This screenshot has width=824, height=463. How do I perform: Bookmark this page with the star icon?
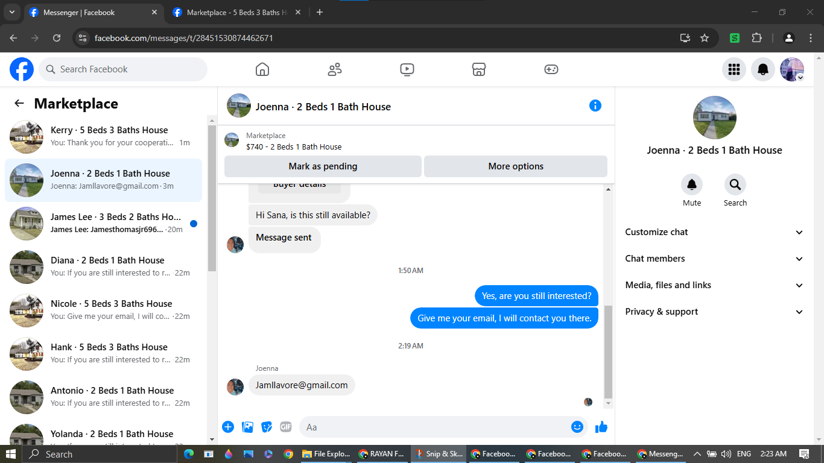705,38
